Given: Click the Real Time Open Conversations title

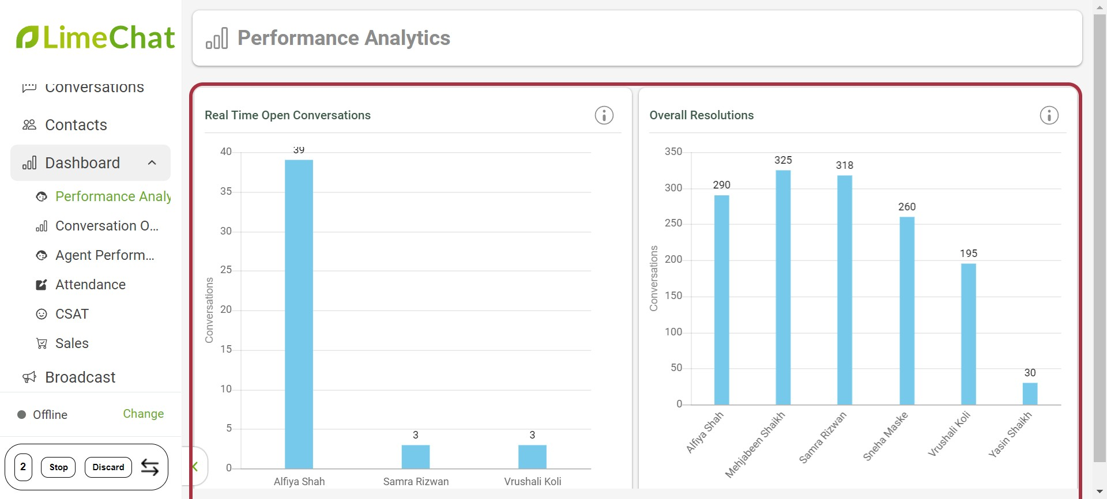Looking at the screenshot, I should point(288,115).
